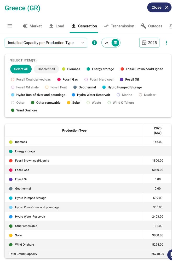Select the Generation tab
This screenshot has width=172, height=261.
(84, 26)
